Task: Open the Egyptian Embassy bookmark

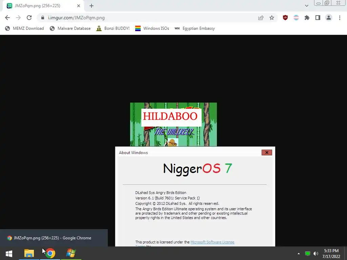Action: pyautogui.click(x=195, y=28)
